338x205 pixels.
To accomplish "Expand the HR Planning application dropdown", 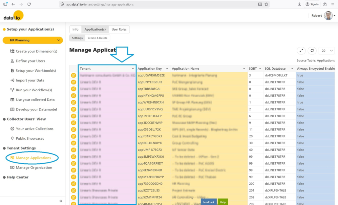I will tap(59, 40).
